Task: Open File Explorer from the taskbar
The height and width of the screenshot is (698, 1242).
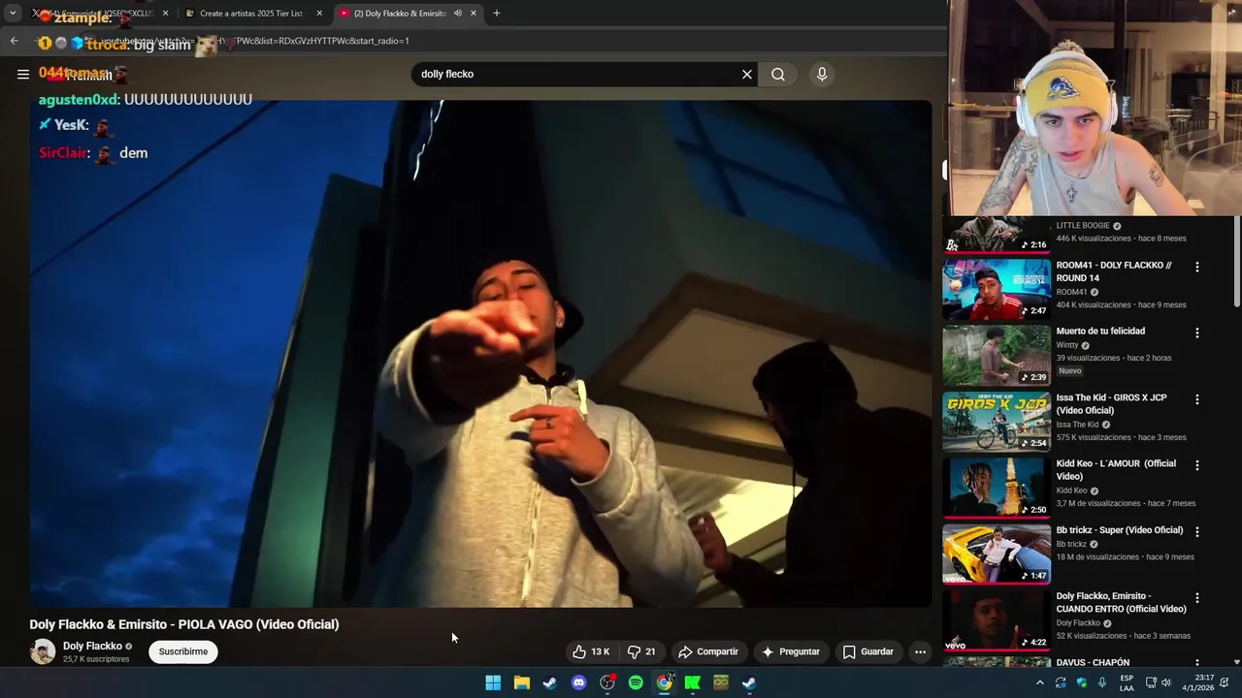Action: pos(522,682)
